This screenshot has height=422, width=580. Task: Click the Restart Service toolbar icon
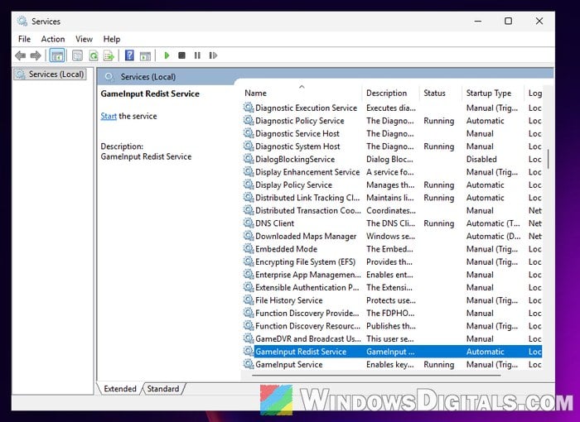pyautogui.click(x=213, y=55)
